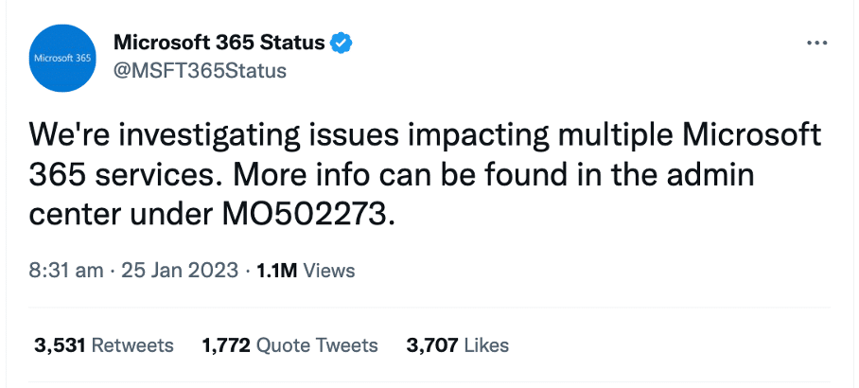Open the Microsoft 365 Status display name
The width and height of the screenshot is (859, 388).
(x=219, y=43)
